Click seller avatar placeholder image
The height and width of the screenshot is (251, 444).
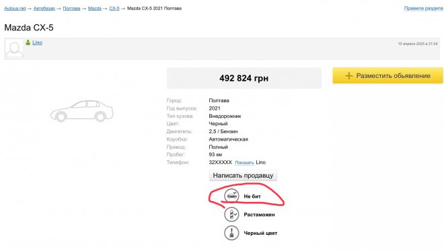(x=14, y=48)
